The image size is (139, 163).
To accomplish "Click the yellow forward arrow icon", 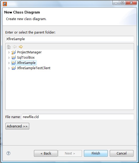I will pyautogui.click(x=21, y=47).
